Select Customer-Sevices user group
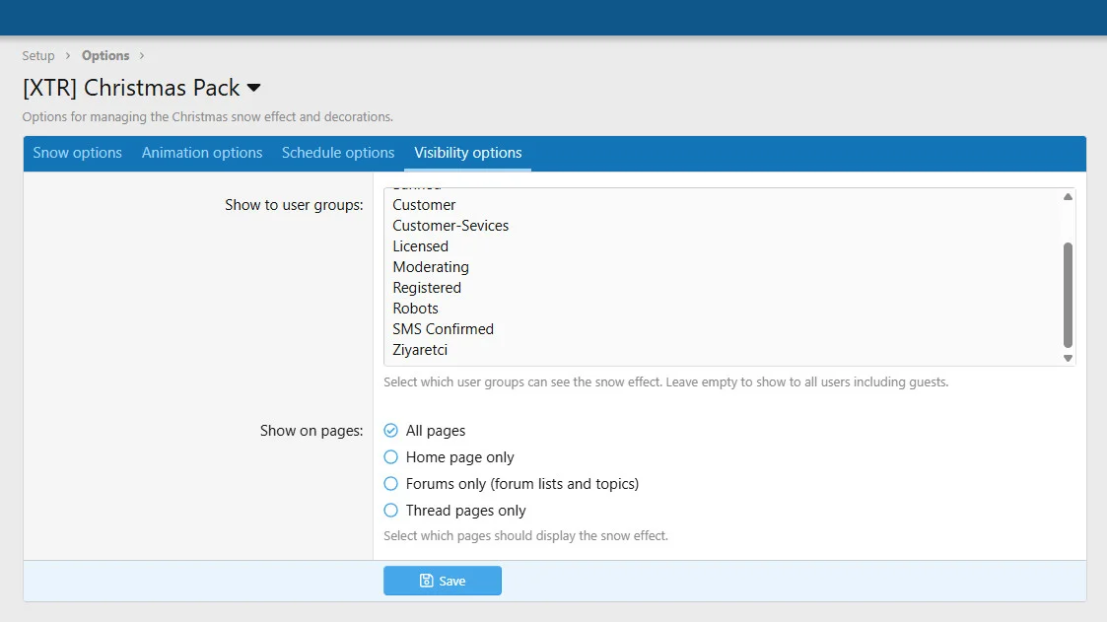The image size is (1107, 622). coord(450,226)
